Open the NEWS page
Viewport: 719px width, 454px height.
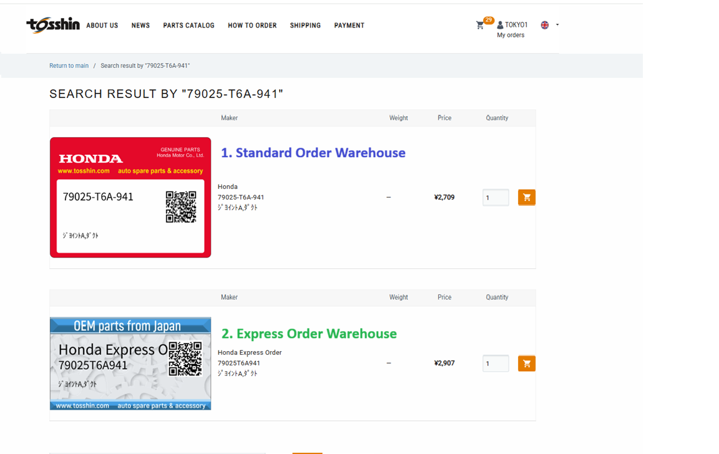click(141, 26)
